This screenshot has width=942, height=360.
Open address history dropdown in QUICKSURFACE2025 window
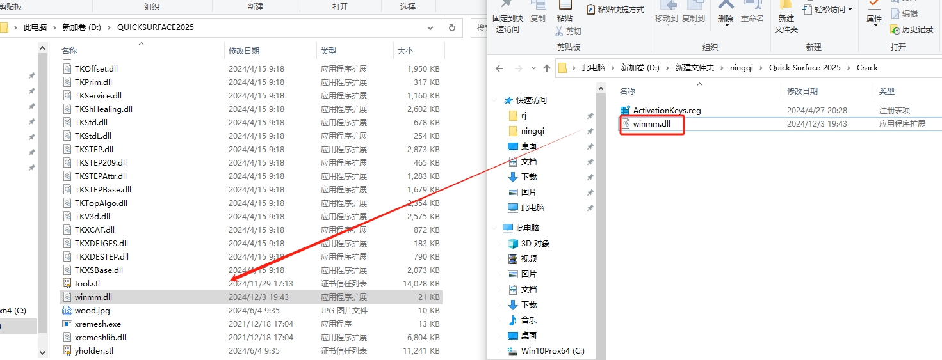coord(431,27)
